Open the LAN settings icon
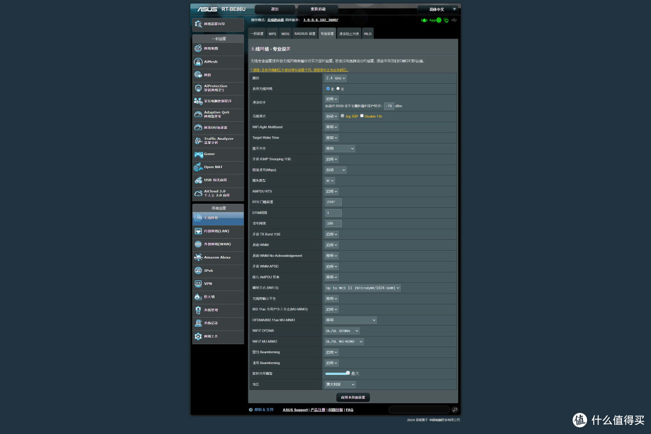The image size is (651, 434). 198,231
